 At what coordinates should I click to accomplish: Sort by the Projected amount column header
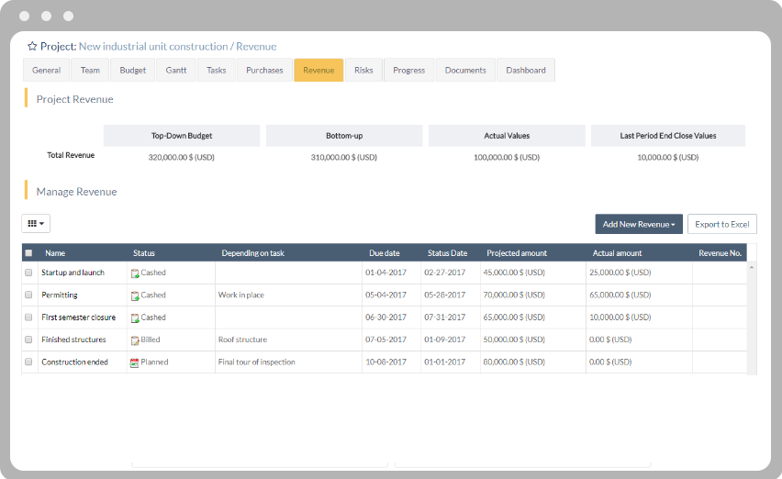click(517, 253)
